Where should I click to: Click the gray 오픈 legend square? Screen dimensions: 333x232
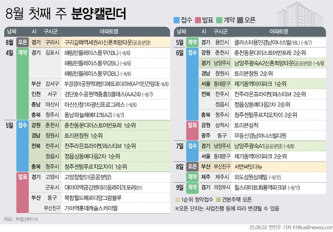244,20
